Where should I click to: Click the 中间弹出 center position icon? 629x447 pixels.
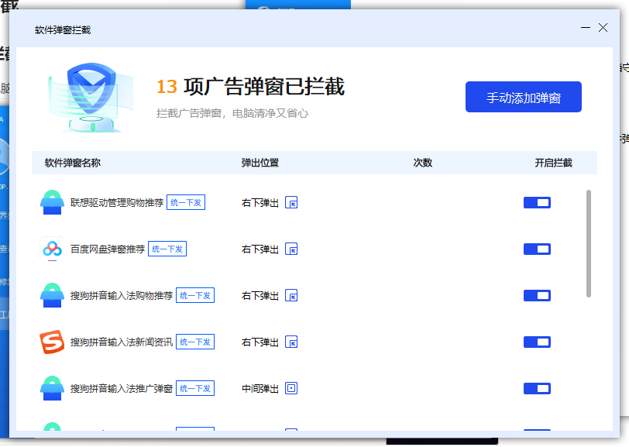coord(291,388)
